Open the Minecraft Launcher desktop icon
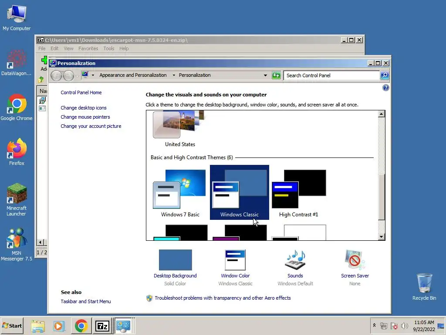This screenshot has width=446, height=335. [x=17, y=199]
